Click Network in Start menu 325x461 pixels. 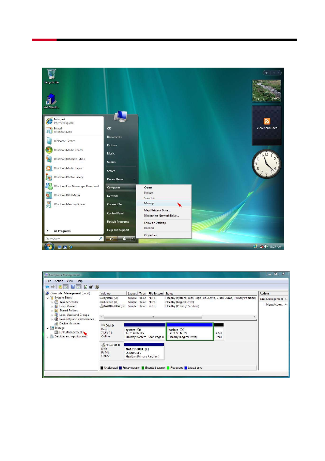click(112, 196)
